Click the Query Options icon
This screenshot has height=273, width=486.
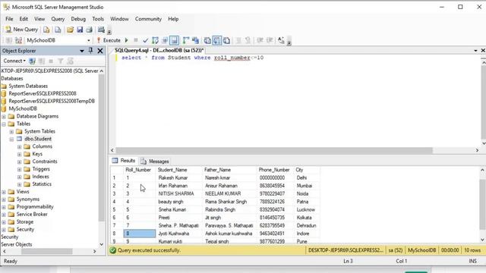point(165,40)
